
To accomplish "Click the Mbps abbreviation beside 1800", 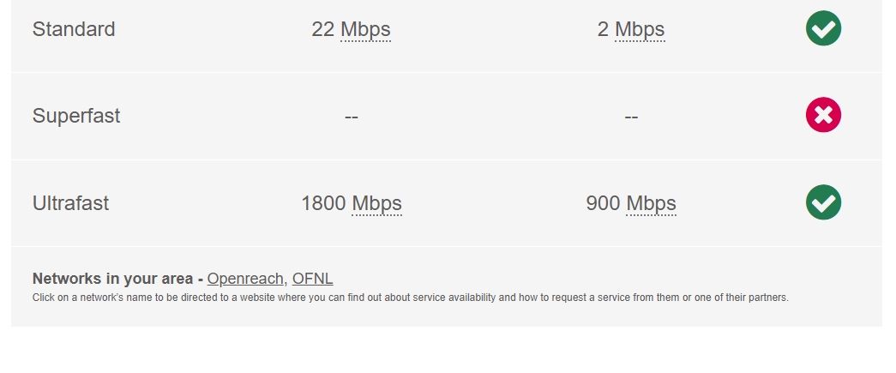I will [376, 204].
